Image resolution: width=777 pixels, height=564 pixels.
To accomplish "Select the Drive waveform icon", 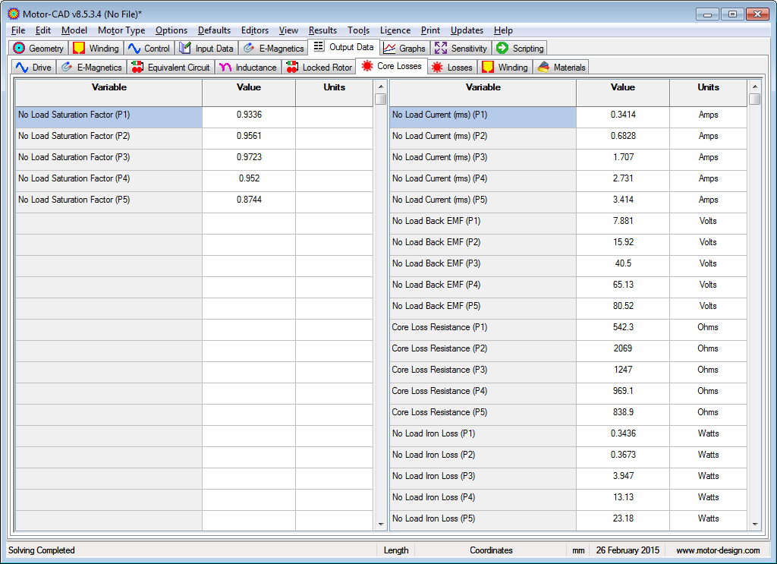I will pyautogui.click(x=22, y=68).
